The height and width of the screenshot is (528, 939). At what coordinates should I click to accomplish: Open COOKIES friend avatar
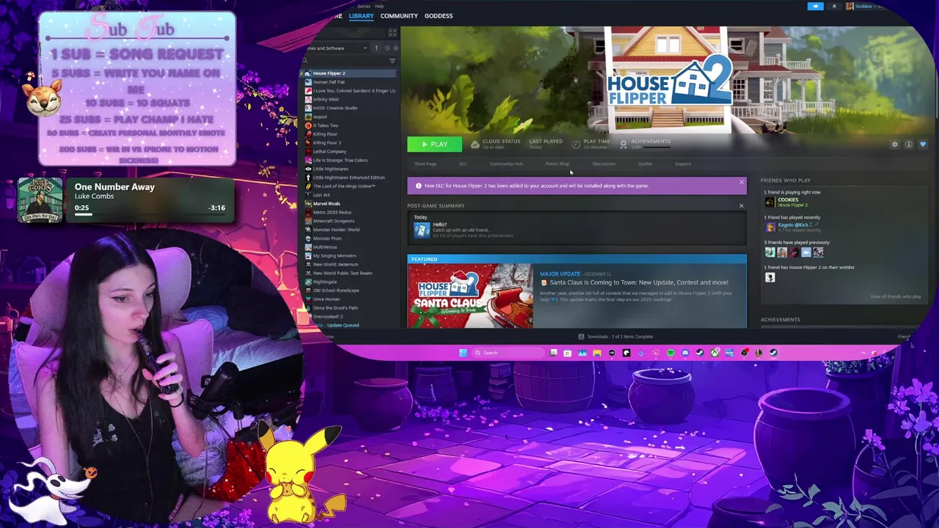click(x=770, y=202)
